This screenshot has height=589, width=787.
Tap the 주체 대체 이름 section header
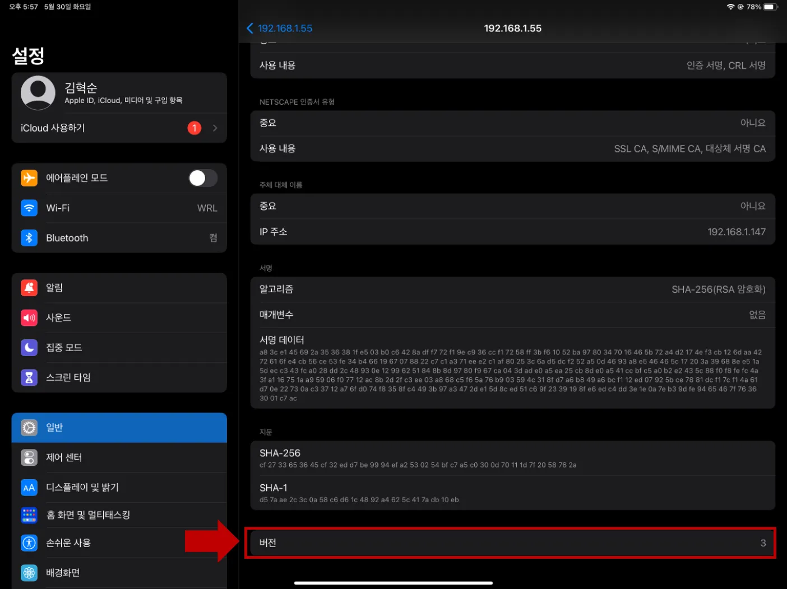[281, 185]
